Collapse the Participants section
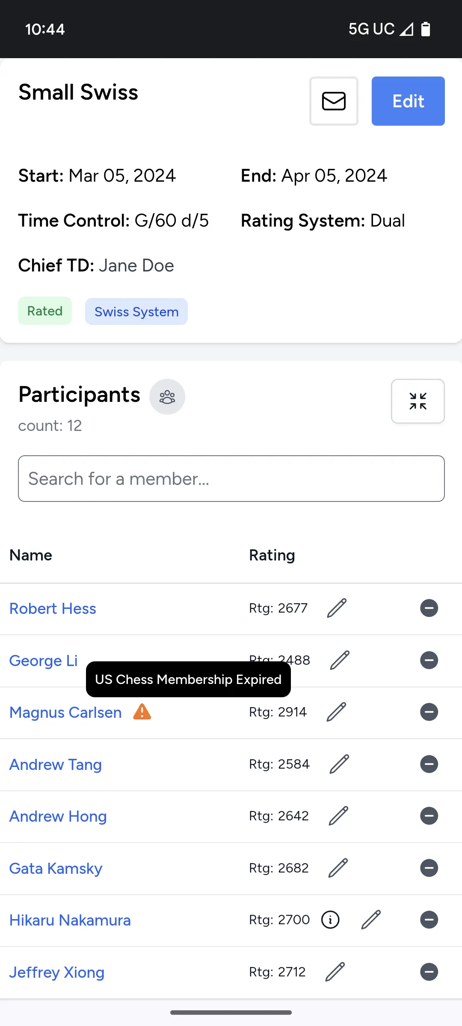 coord(418,401)
